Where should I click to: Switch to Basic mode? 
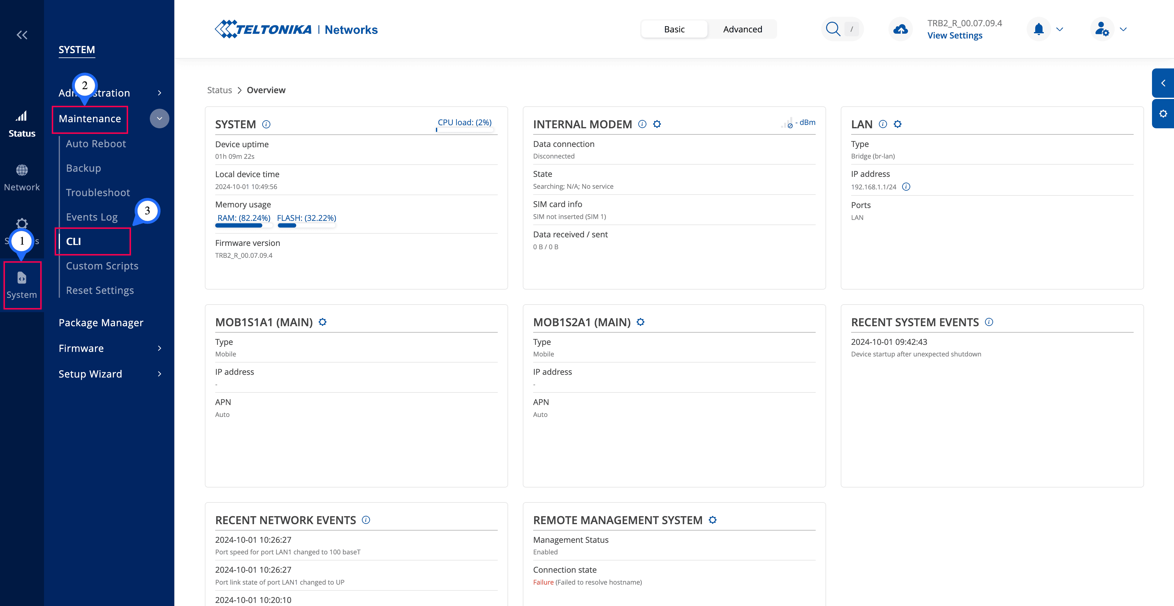tap(674, 30)
